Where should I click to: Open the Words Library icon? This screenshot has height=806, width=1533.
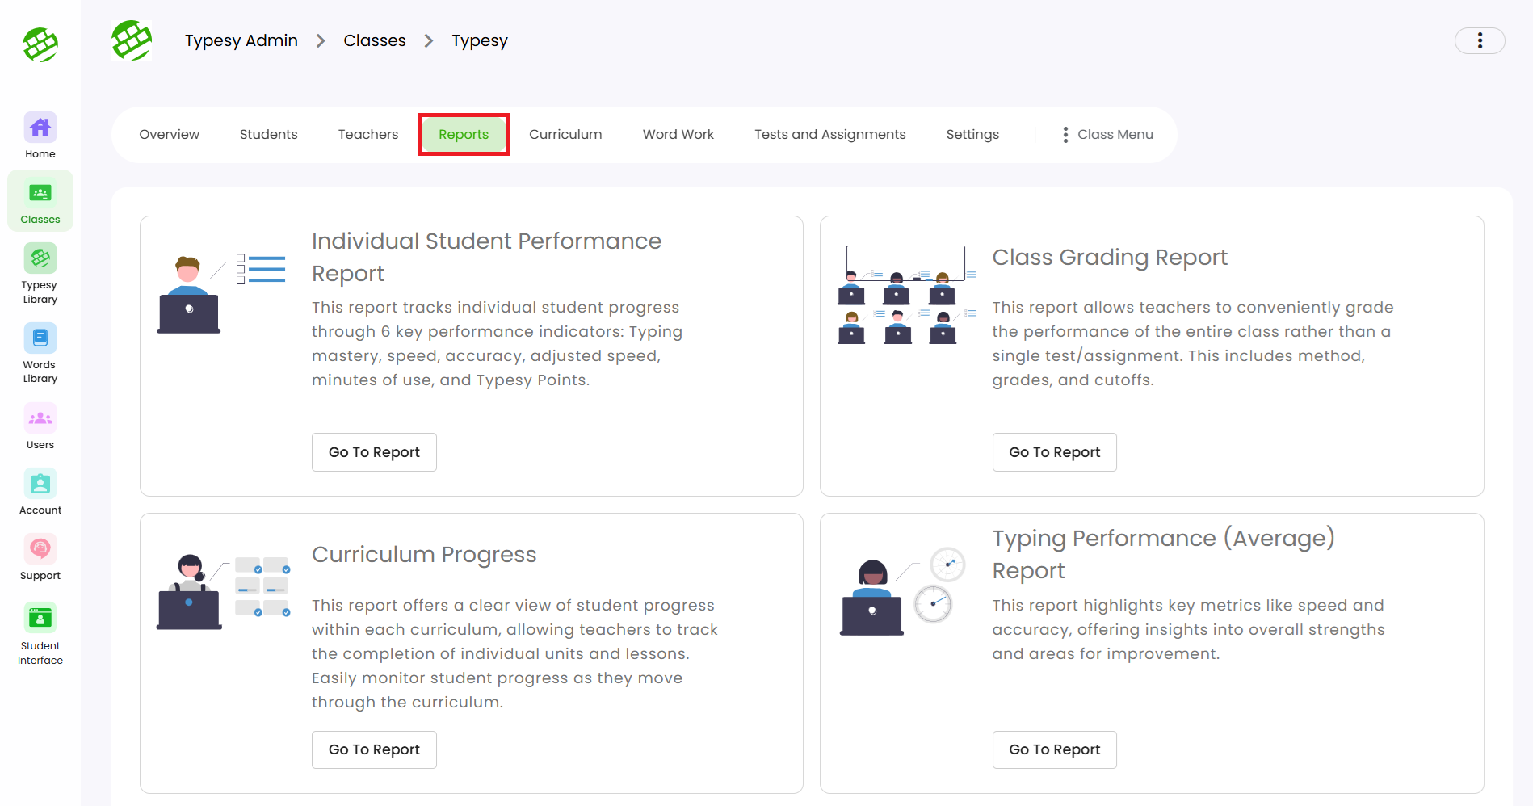click(40, 339)
